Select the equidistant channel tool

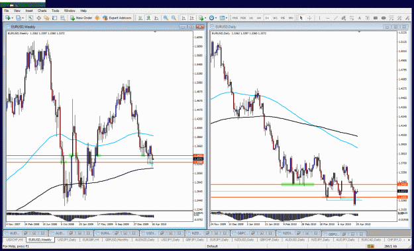pos(344,18)
